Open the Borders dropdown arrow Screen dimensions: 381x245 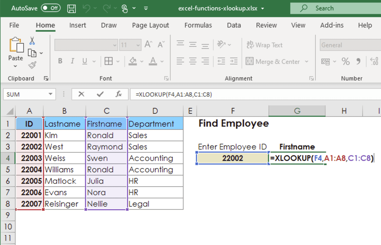coord(118,61)
